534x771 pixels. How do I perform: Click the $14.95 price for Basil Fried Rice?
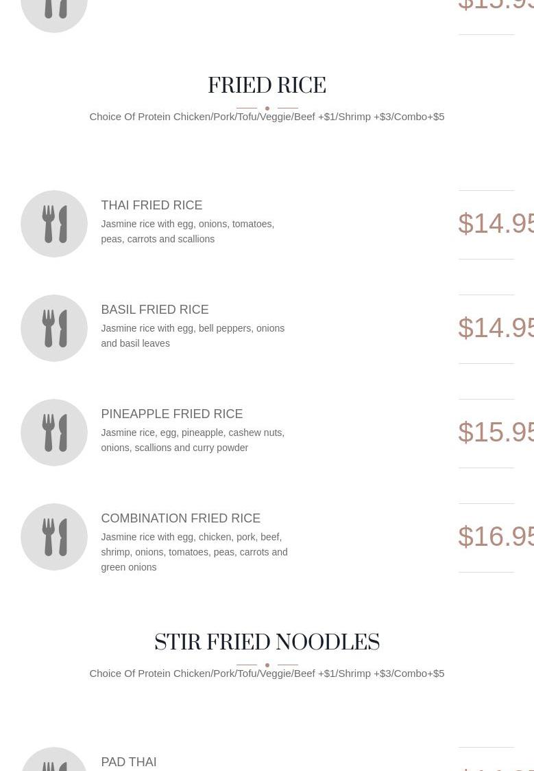(x=496, y=328)
